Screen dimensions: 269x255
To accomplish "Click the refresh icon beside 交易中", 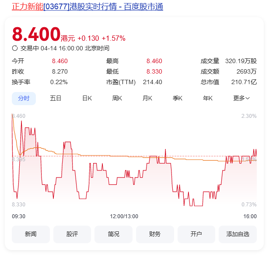I will [x=15, y=48].
